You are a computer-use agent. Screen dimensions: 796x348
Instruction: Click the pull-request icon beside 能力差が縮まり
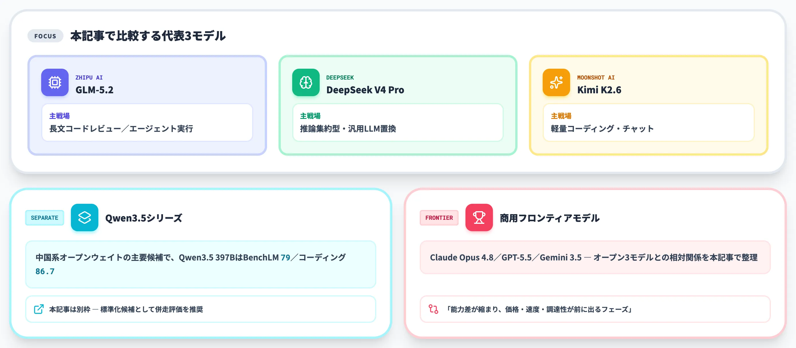point(433,309)
